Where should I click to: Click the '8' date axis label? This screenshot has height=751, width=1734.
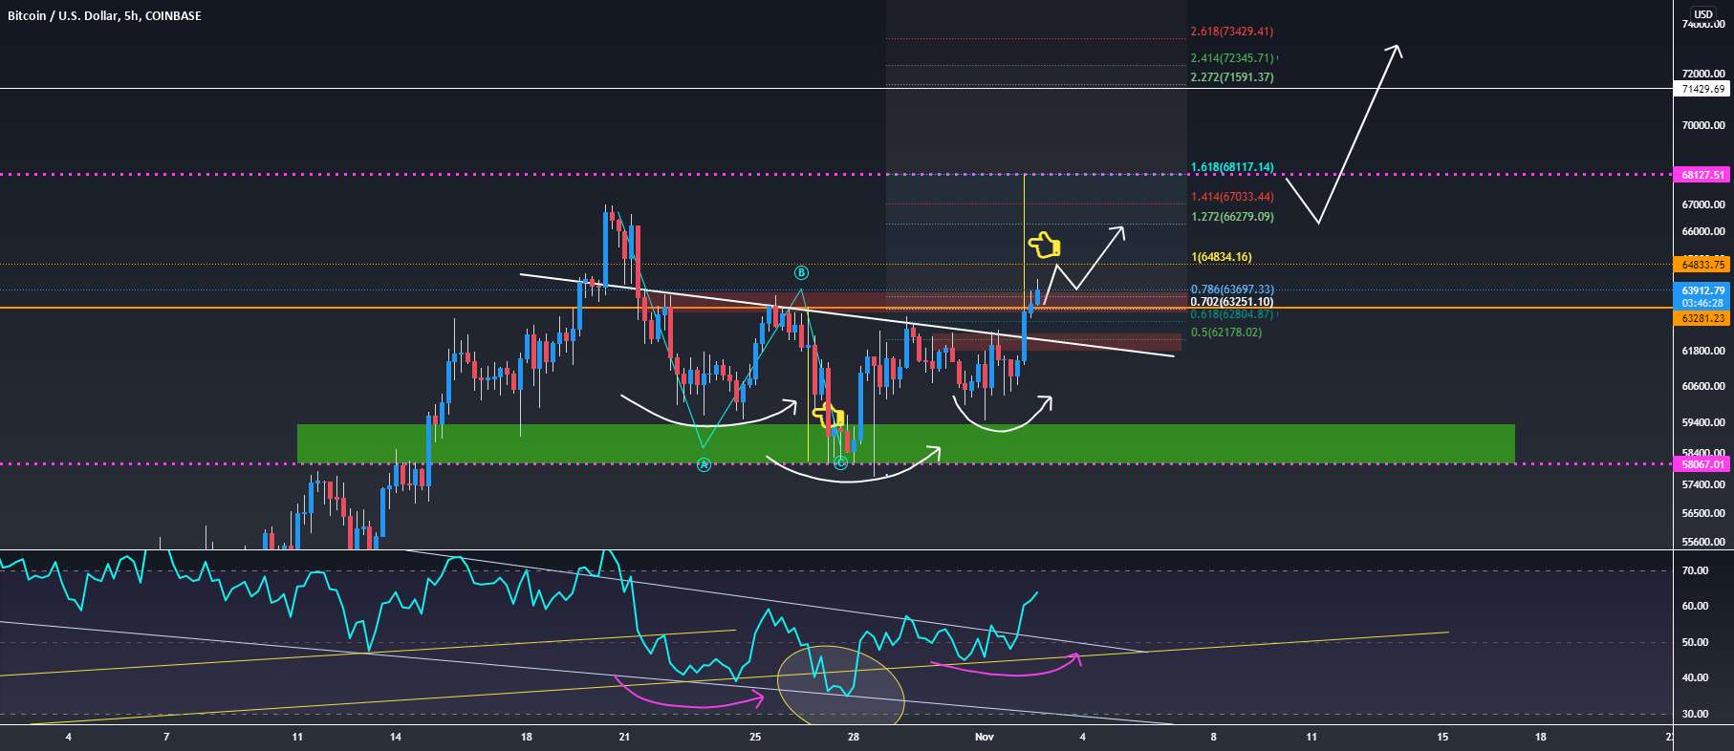pyautogui.click(x=1213, y=737)
